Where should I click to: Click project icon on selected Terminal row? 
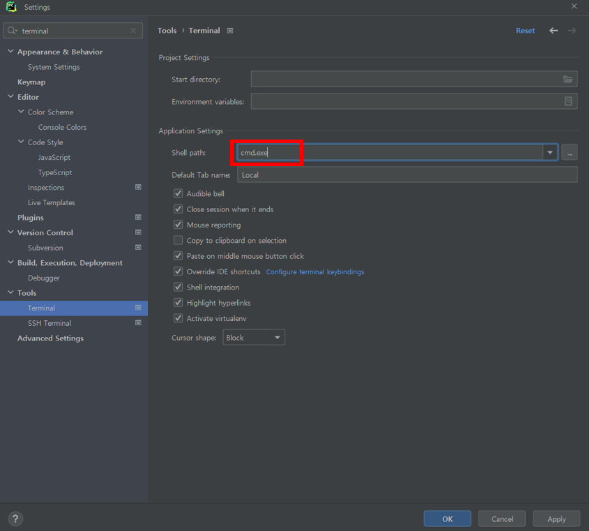click(x=138, y=308)
